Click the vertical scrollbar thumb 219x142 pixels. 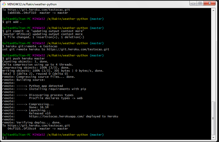(x=213, y=118)
